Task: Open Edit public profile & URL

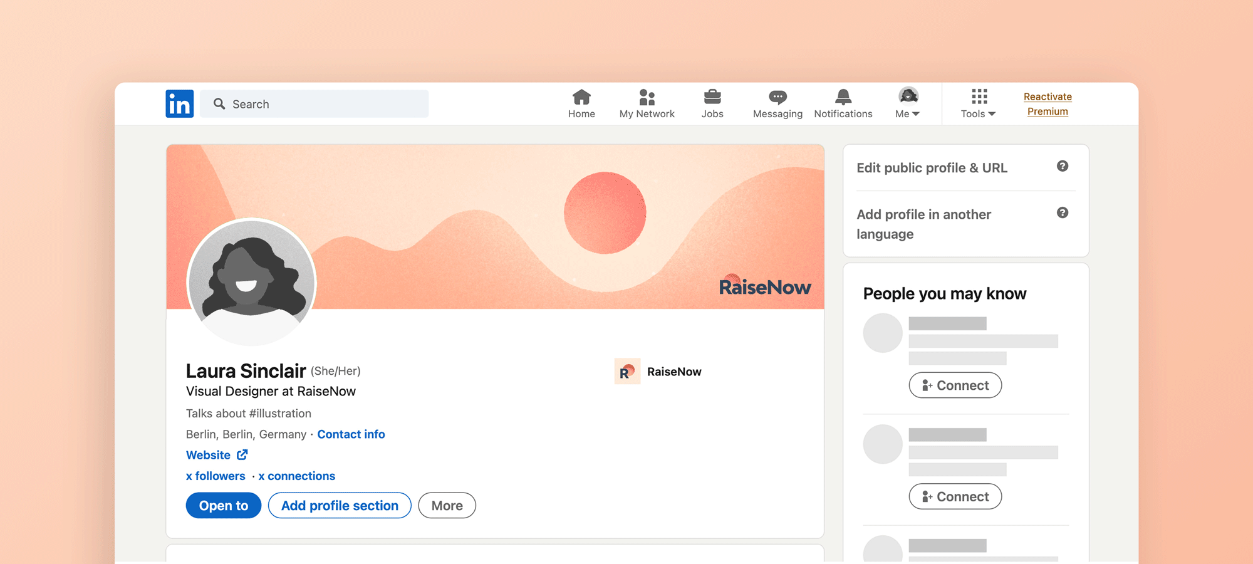Action: point(932,168)
